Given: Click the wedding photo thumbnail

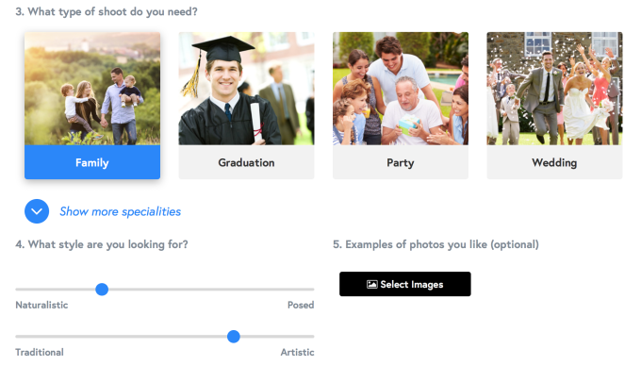Looking at the screenshot, I should 554,89.
